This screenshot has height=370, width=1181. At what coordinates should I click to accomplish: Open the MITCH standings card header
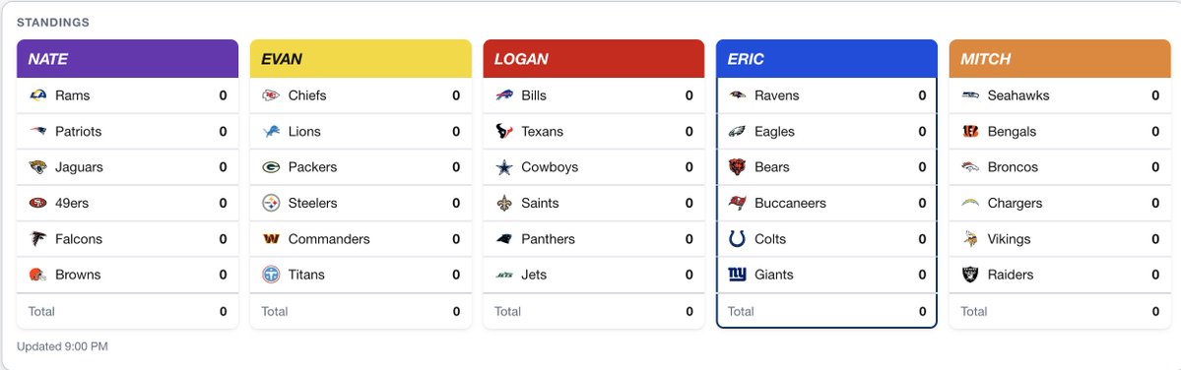tap(1060, 59)
